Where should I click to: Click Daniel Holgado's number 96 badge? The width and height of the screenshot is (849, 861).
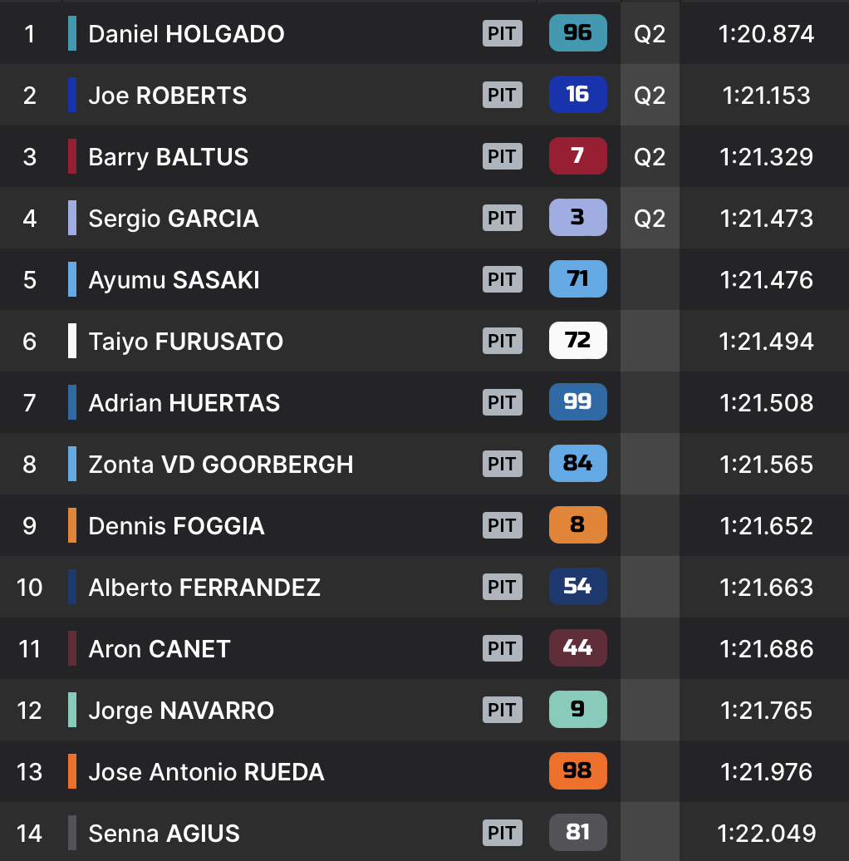click(577, 33)
